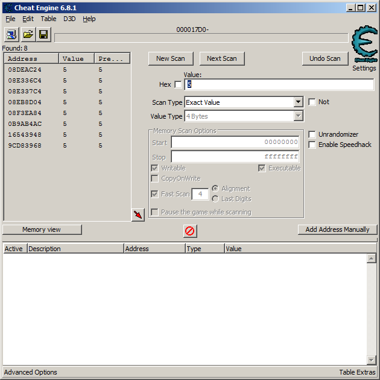Screen dimensions: 380x380
Task: Open Memory view
Action: click(42, 229)
